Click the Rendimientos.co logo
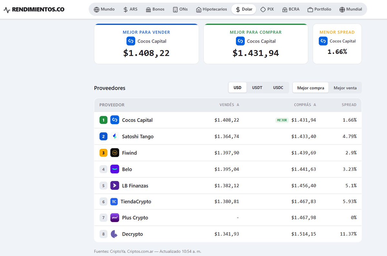Viewport: 387px width, 256px height. (x=34, y=10)
